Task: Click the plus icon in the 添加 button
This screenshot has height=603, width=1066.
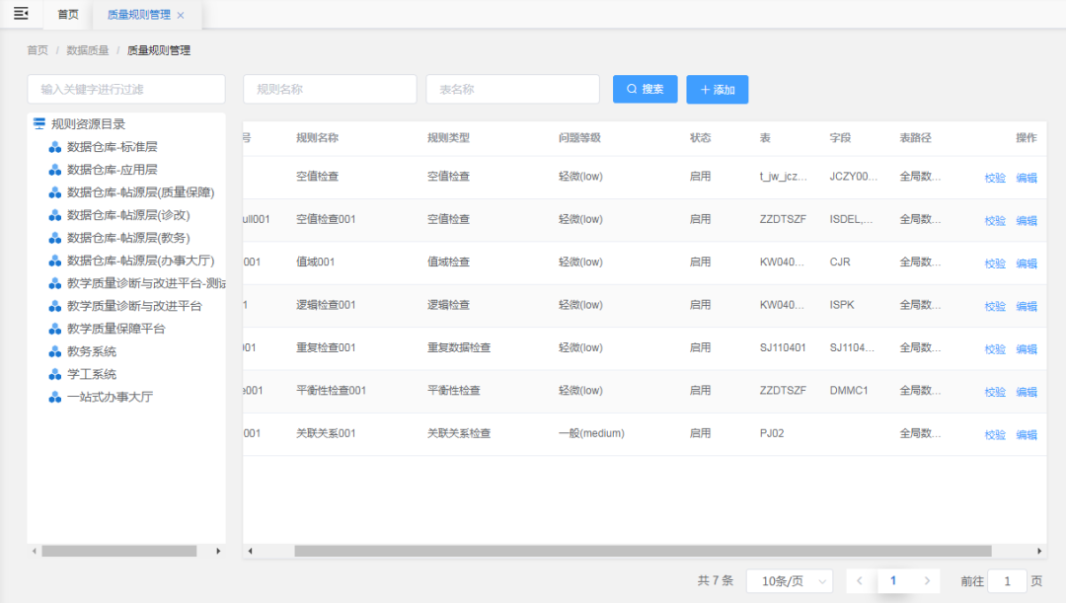Action: pyautogui.click(x=706, y=89)
